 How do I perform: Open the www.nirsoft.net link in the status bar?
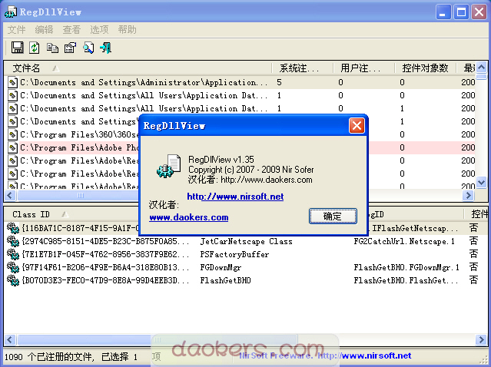377,355
